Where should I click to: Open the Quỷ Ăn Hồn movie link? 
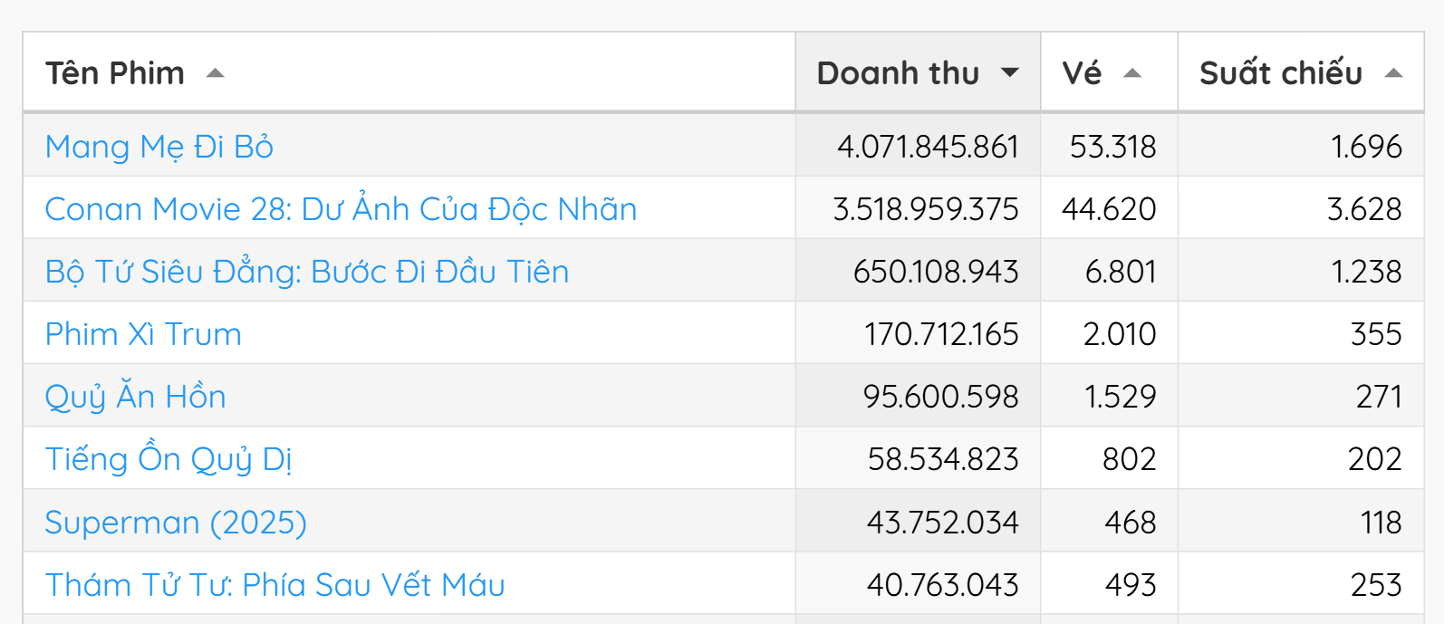coord(135,396)
